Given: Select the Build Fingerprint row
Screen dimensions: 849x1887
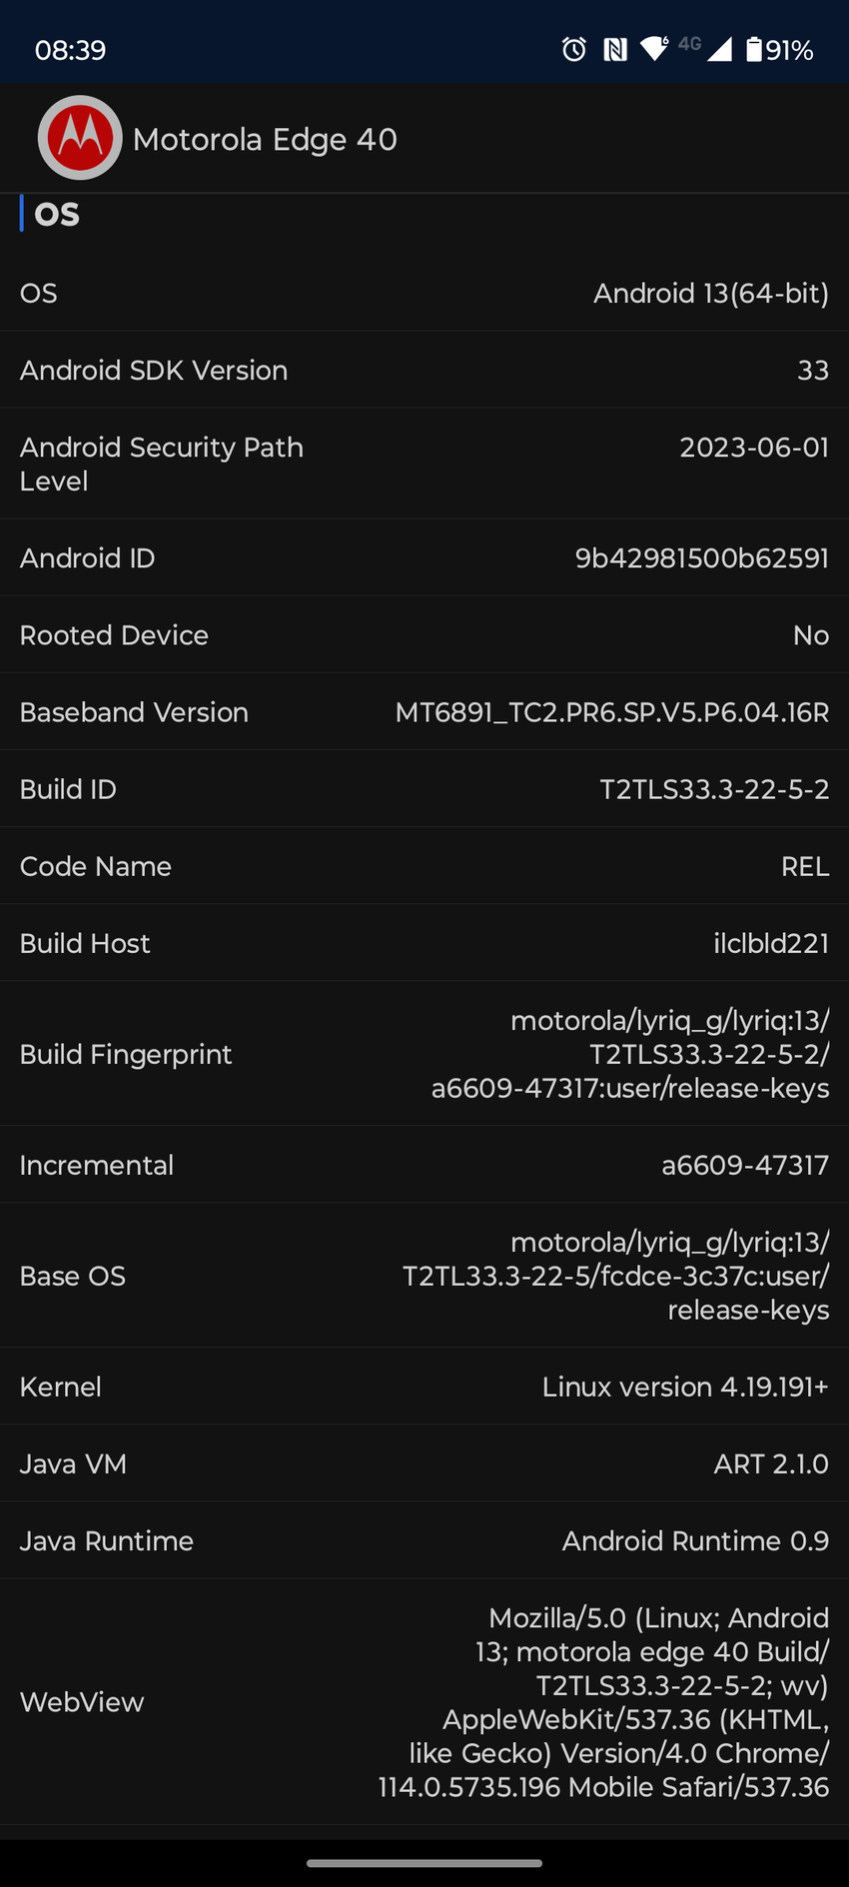Looking at the screenshot, I should [x=424, y=1054].
